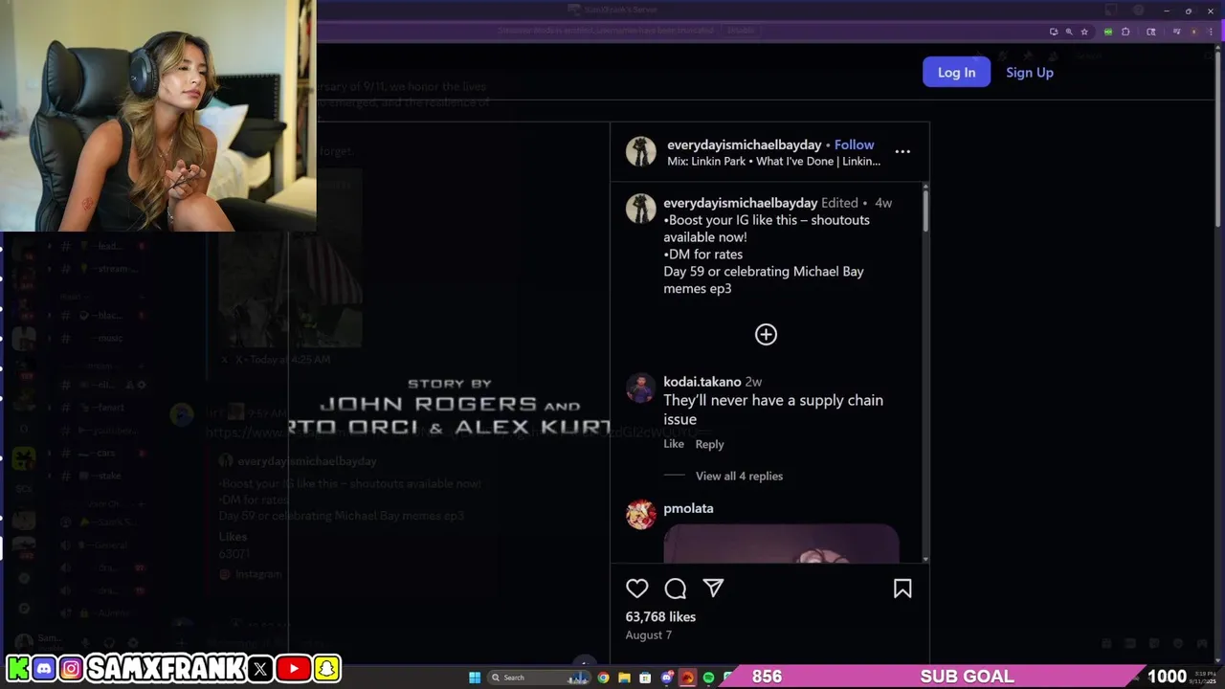Screen dimensions: 1225x689
Task: Click the GIF in pmolata's comment
Action: [781, 543]
